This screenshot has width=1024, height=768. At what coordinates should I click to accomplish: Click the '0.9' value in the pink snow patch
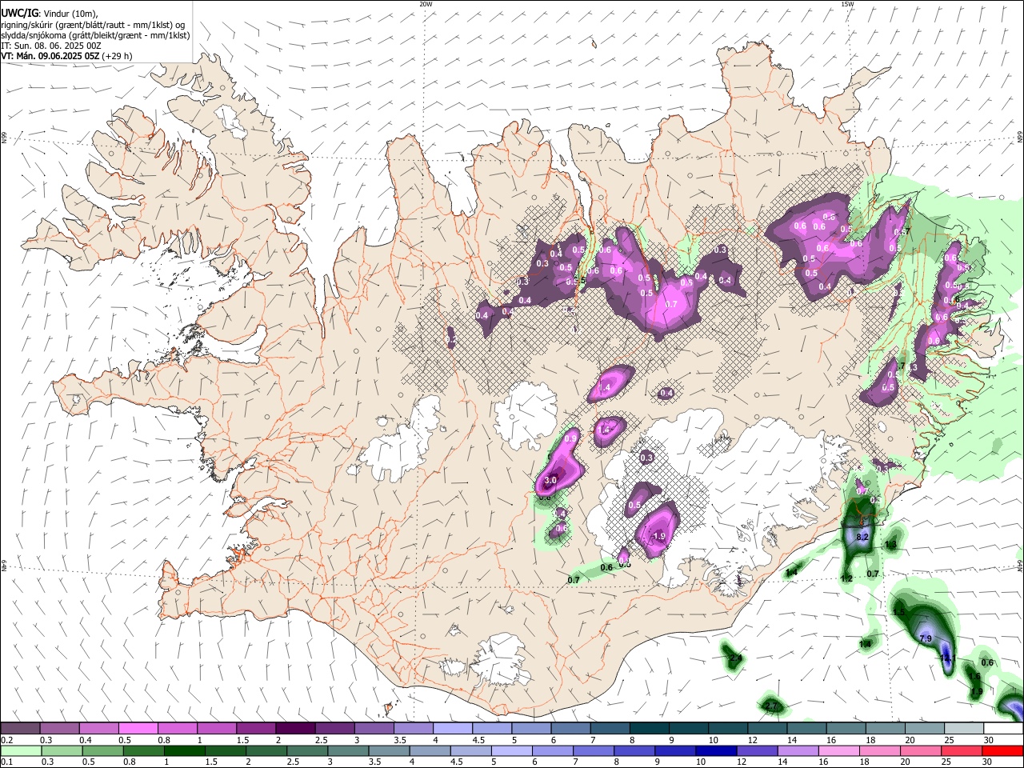570,438
